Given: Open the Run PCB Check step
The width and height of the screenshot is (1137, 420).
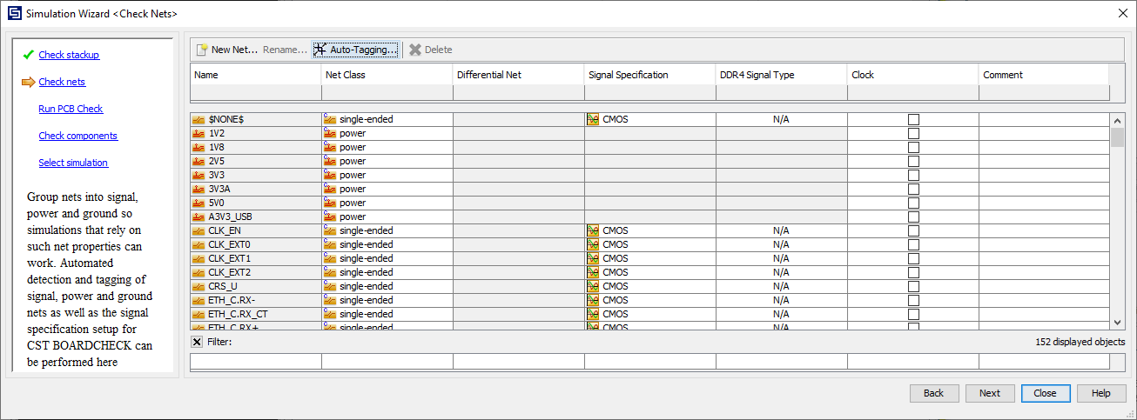Looking at the screenshot, I should tap(71, 109).
